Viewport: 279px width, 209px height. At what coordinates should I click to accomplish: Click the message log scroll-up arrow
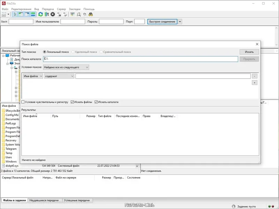(x=276, y=28)
